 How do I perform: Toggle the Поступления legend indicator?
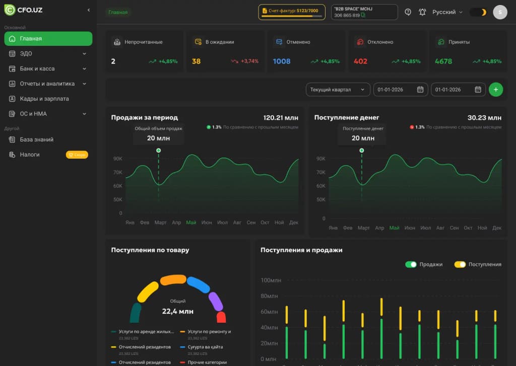pos(460,264)
